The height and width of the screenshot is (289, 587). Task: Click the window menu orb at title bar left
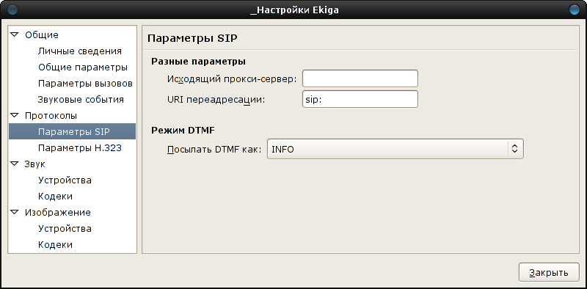tap(12, 10)
